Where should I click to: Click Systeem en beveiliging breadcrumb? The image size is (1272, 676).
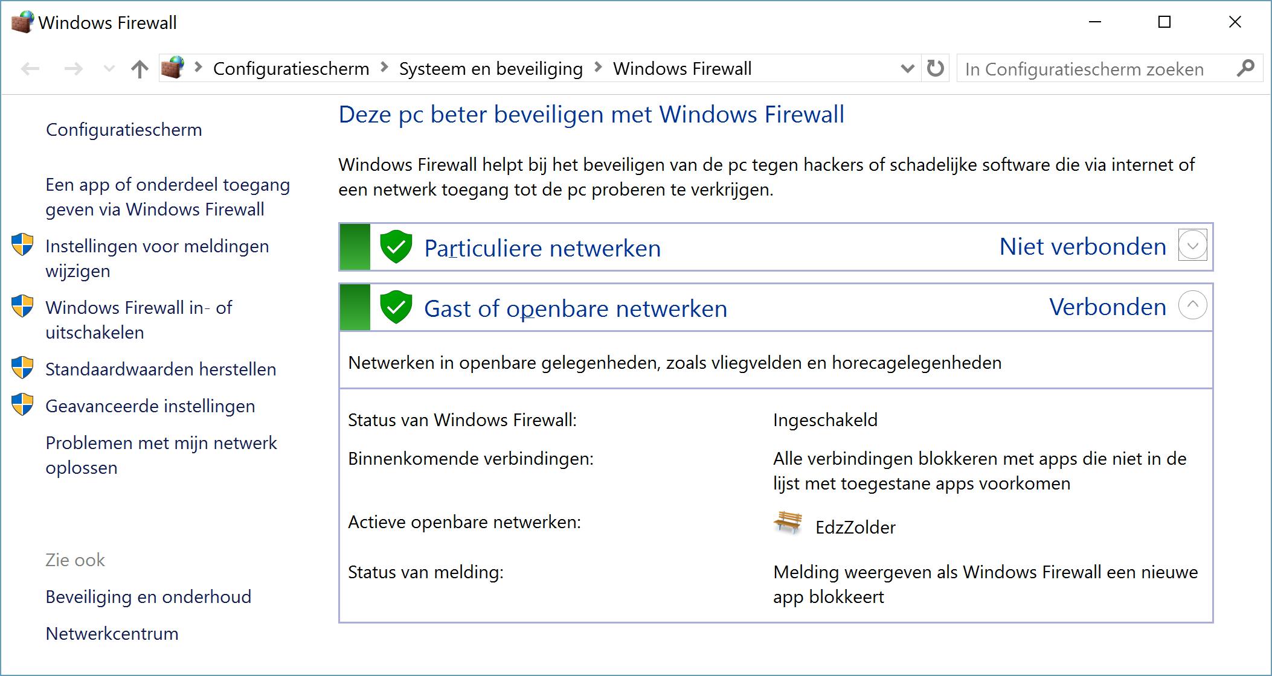pos(490,69)
